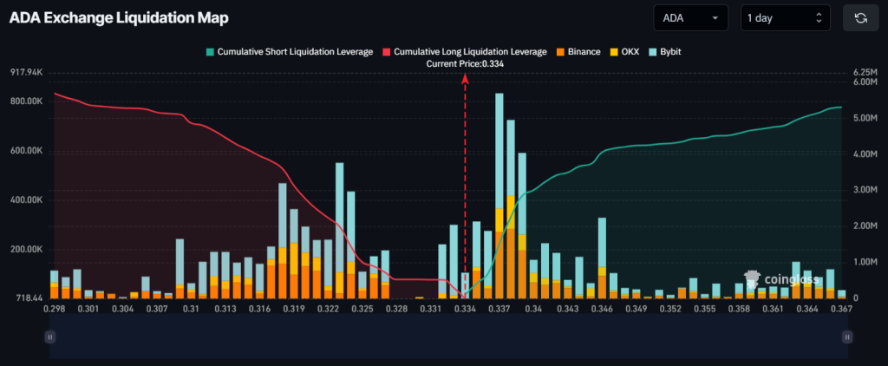Click the 0.343 x-axis label
Viewport: 888px width, 366px height.
click(x=567, y=310)
